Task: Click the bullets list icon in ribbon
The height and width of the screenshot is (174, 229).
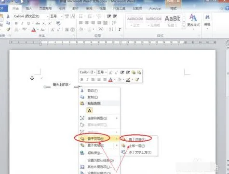Action: (x=81, y=16)
